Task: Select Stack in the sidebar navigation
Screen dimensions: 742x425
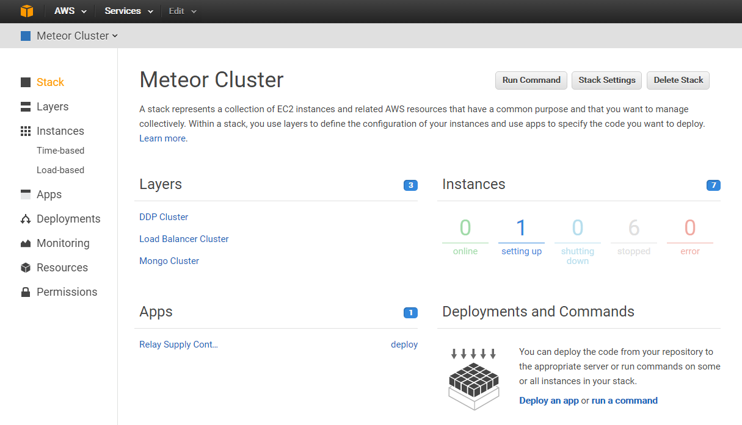Action: click(x=50, y=82)
